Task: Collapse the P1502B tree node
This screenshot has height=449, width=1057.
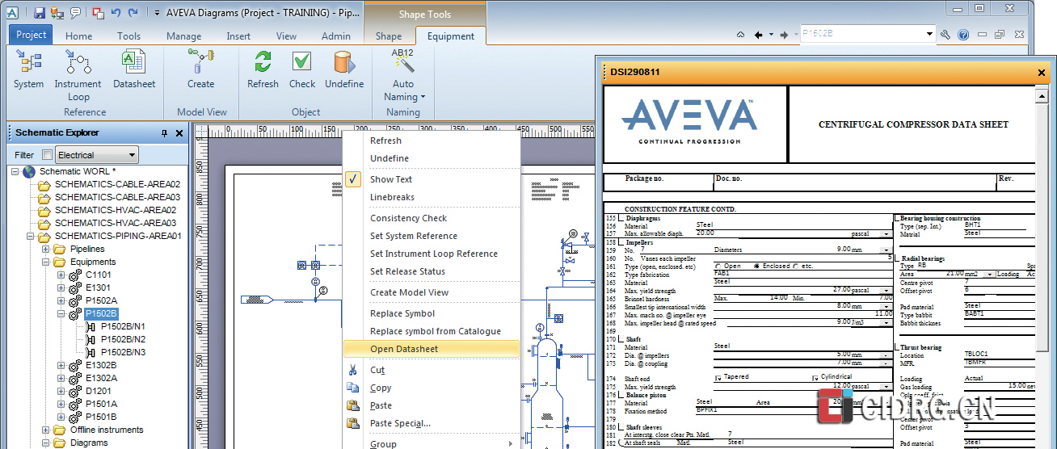Action: click(x=61, y=313)
